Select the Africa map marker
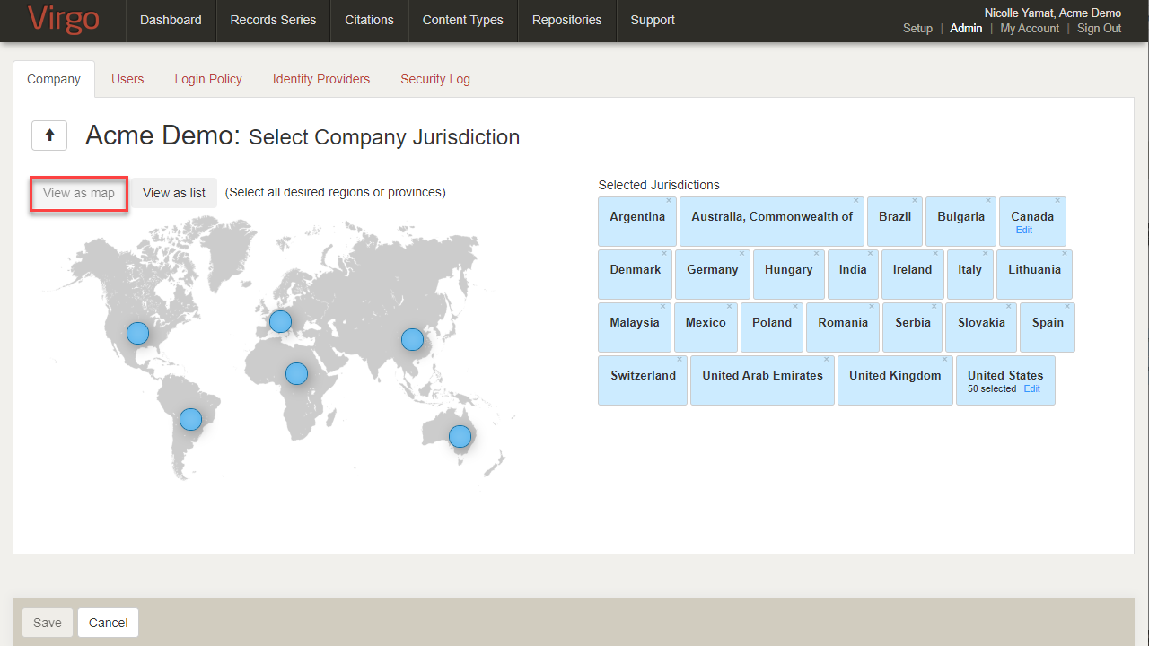Screen dimensions: 1149x646 pyautogui.click(x=296, y=373)
